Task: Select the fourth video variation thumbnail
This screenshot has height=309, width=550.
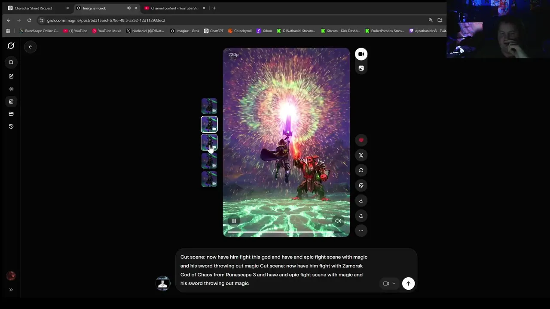Action: (209, 161)
